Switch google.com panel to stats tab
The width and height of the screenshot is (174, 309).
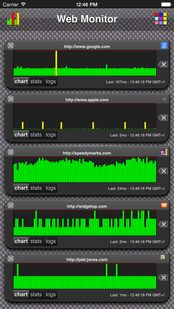coord(36,81)
